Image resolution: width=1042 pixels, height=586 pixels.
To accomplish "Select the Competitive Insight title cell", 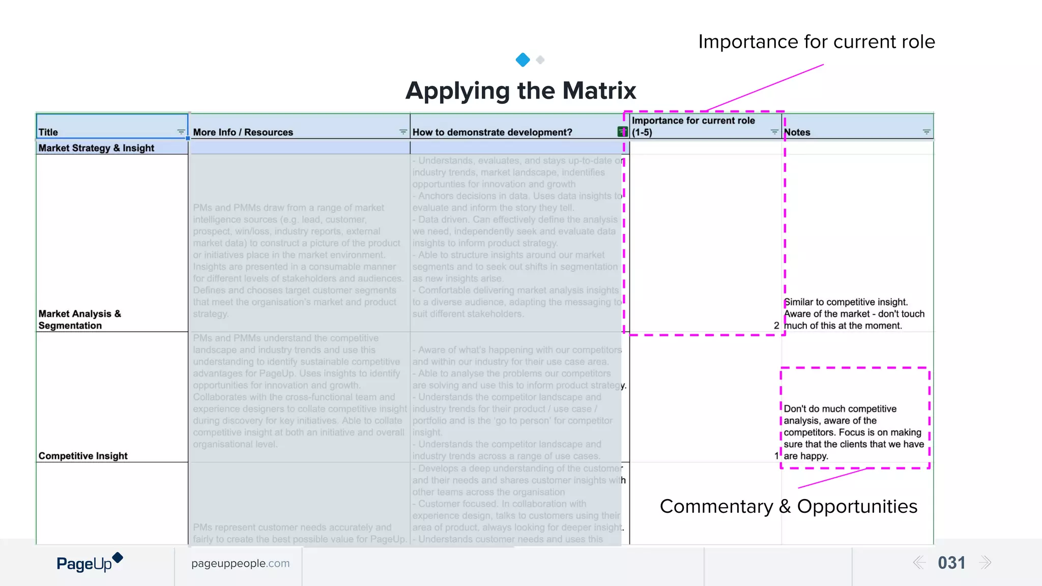I will 112,397.
